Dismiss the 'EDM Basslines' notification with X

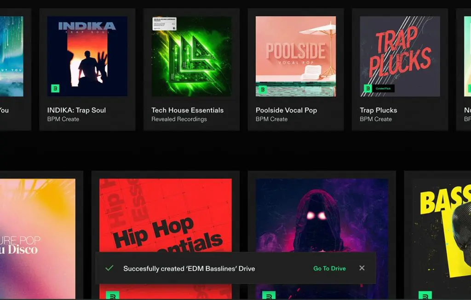(x=362, y=268)
